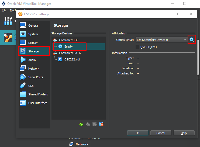Enable the Live CD/DVD checkbox
The height and width of the screenshot is (147, 200).
(x=138, y=47)
